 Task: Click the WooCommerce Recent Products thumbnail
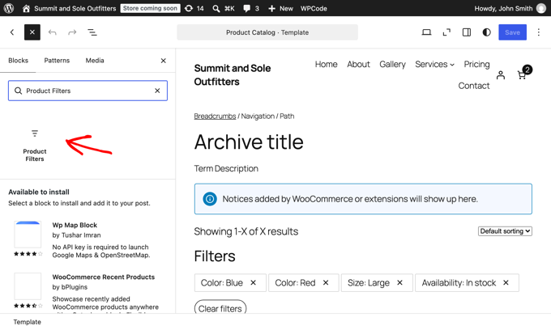pos(28,286)
